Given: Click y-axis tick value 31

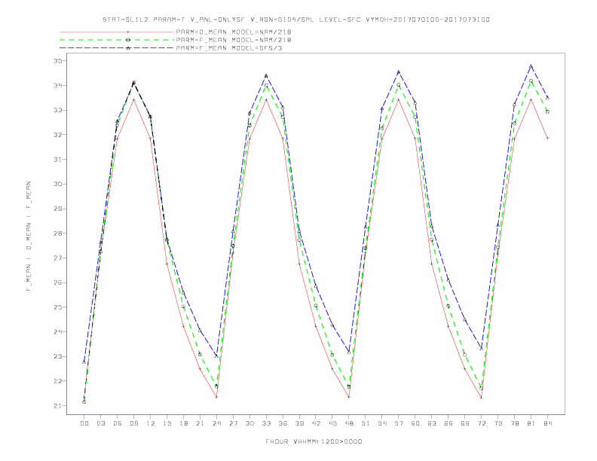Looking at the screenshot, I should (58, 160).
